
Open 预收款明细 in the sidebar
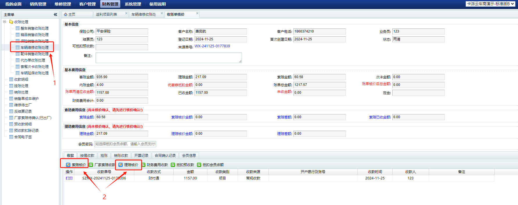pyautogui.click(x=23, y=124)
